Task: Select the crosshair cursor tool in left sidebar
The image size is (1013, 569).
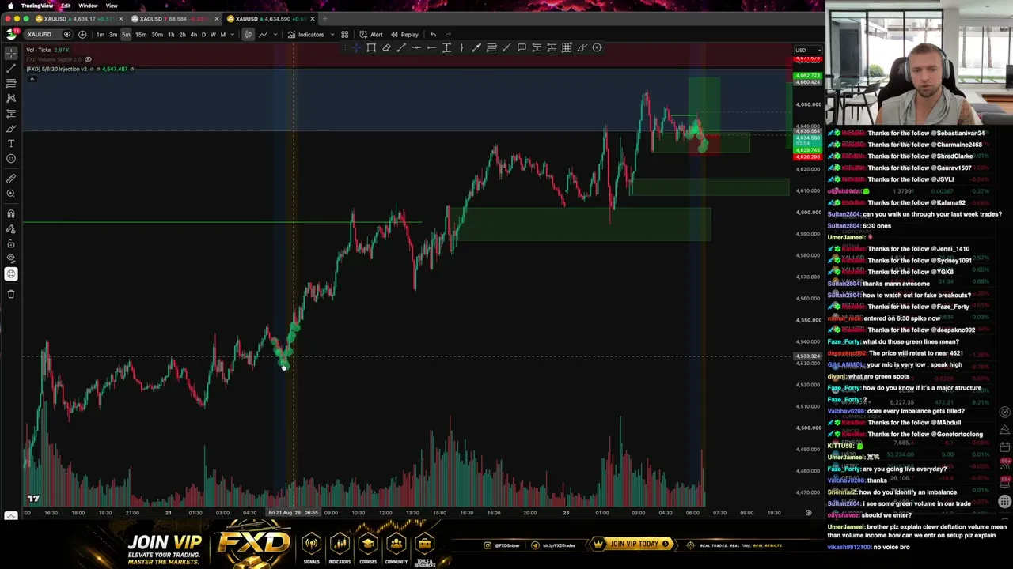Action: pos(11,53)
